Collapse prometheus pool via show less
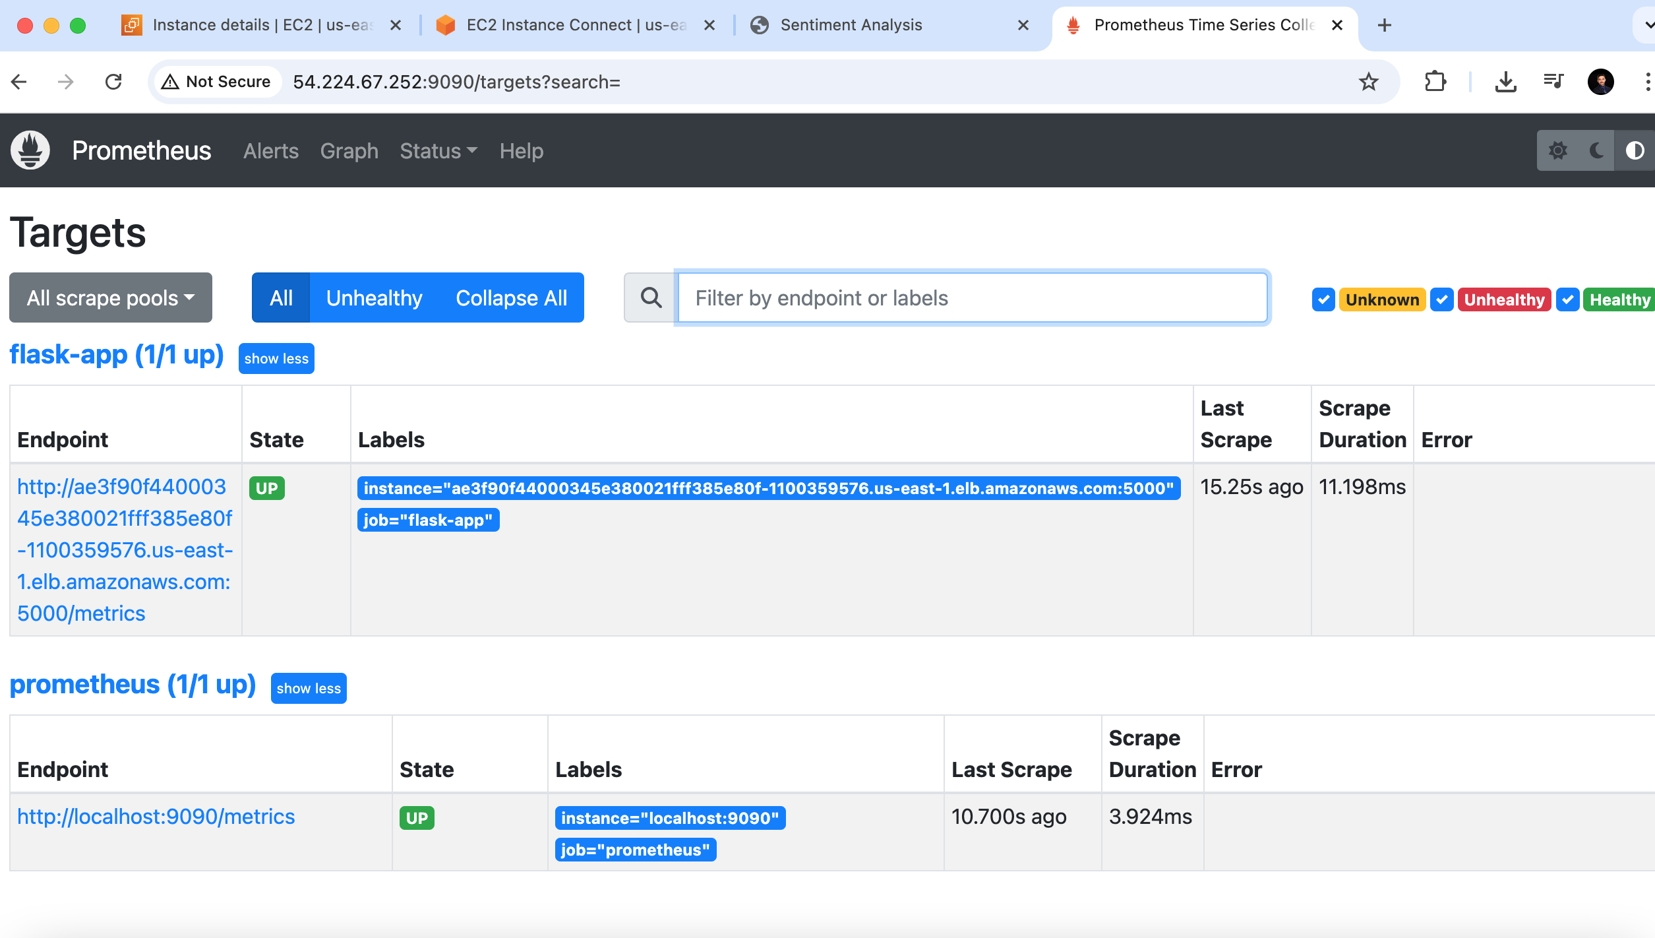 click(309, 688)
